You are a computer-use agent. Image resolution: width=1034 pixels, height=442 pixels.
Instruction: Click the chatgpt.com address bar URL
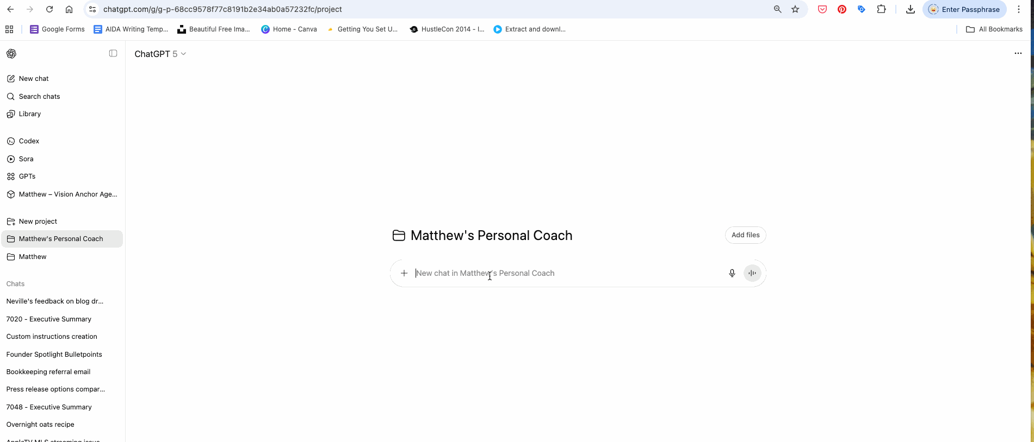tap(222, 9)
